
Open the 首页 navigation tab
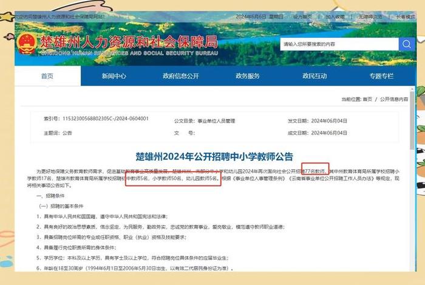[48, 76]
